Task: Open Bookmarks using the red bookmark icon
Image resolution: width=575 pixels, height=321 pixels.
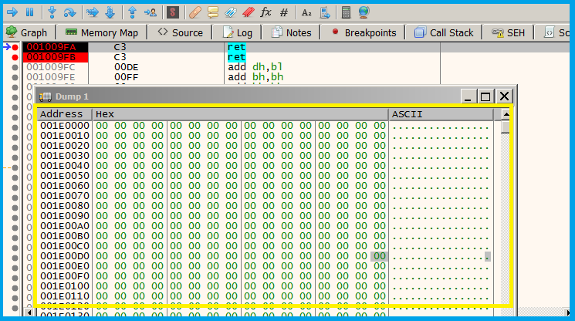Action: click(248, 12)
